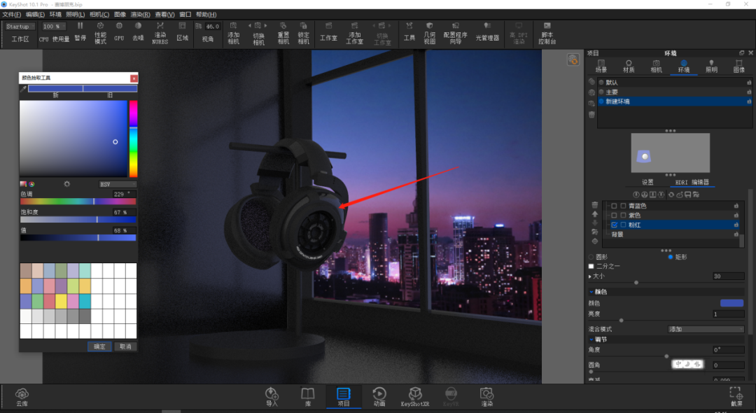
Task: Launch KeyShotXR from bottom toolbar
Action: [x=414, y=397]
